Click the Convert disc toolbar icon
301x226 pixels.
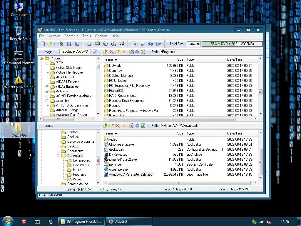click(105, 44)
